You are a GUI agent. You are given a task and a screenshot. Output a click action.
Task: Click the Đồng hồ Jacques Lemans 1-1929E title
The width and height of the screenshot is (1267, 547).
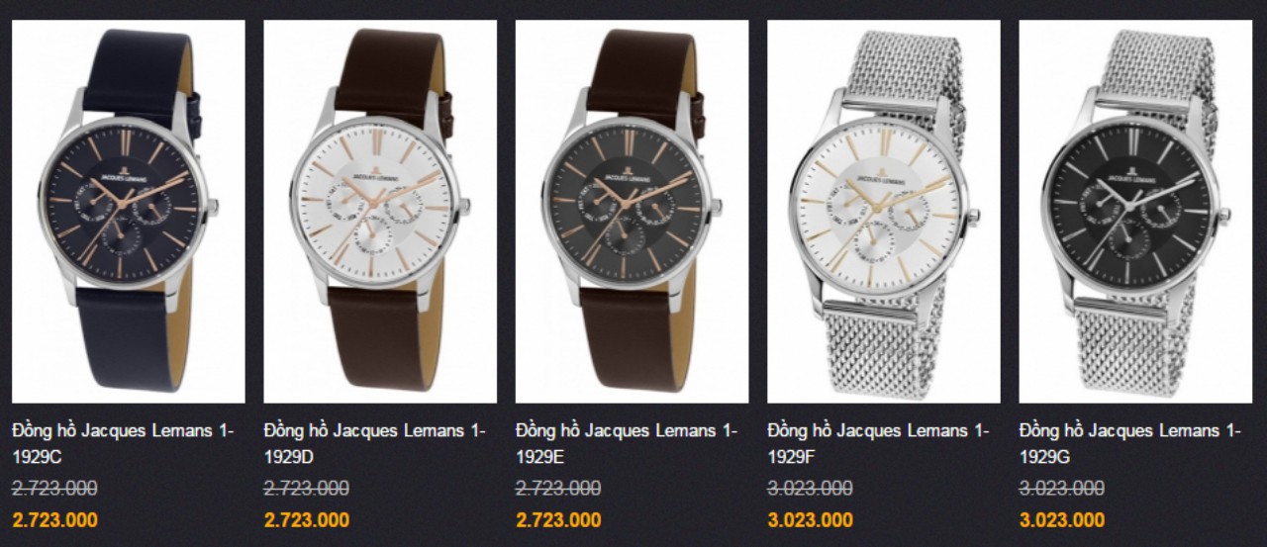point(627,444)
